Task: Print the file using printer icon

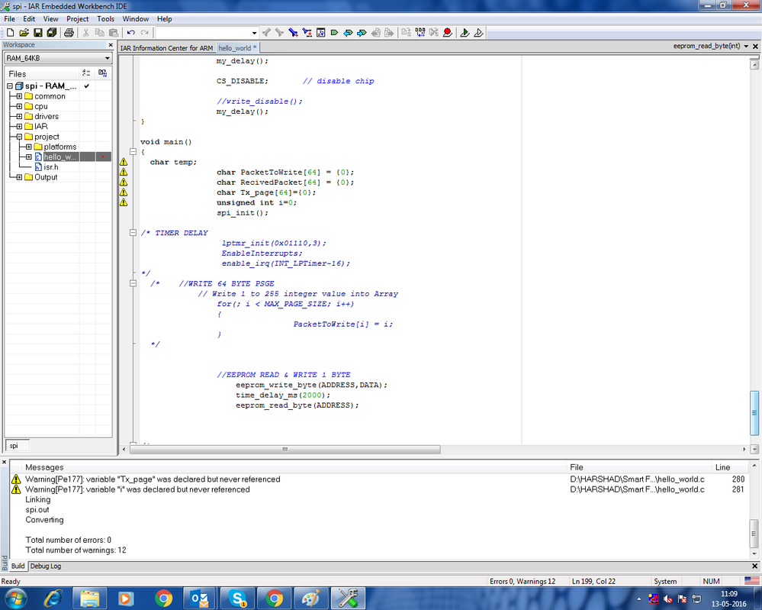Action: [69, 33]
